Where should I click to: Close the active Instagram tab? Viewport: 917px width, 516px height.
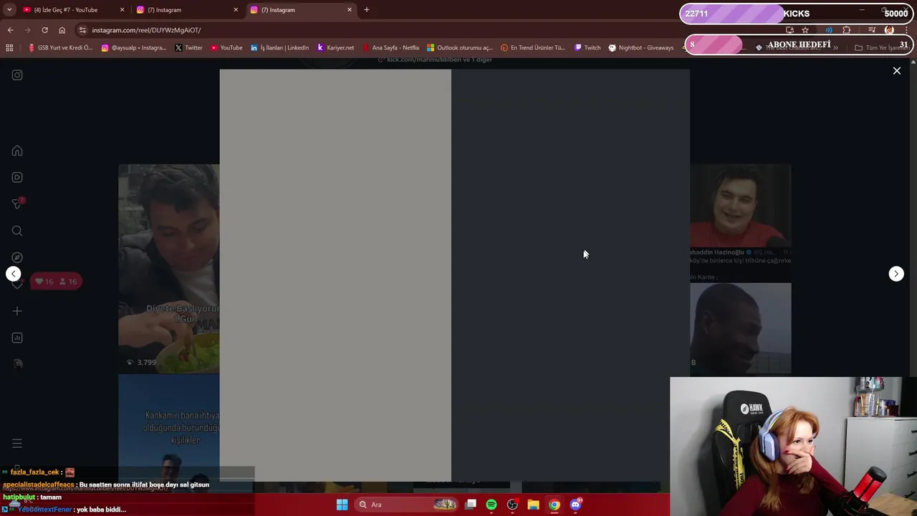coord(350,10)
